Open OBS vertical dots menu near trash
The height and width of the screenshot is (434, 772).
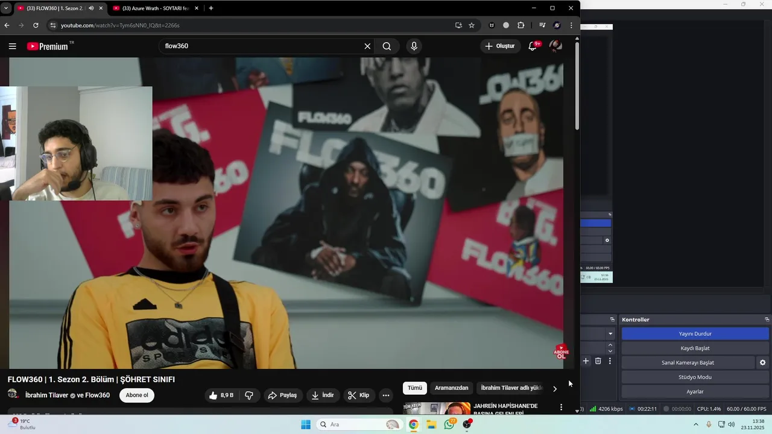point(610,361)
